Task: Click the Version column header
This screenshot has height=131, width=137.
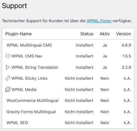Action: click(x=124, y=34)
